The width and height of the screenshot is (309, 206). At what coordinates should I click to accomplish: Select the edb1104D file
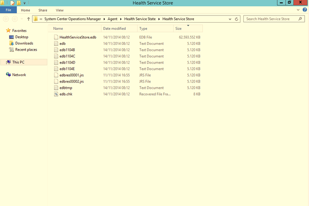pos(67,62)
